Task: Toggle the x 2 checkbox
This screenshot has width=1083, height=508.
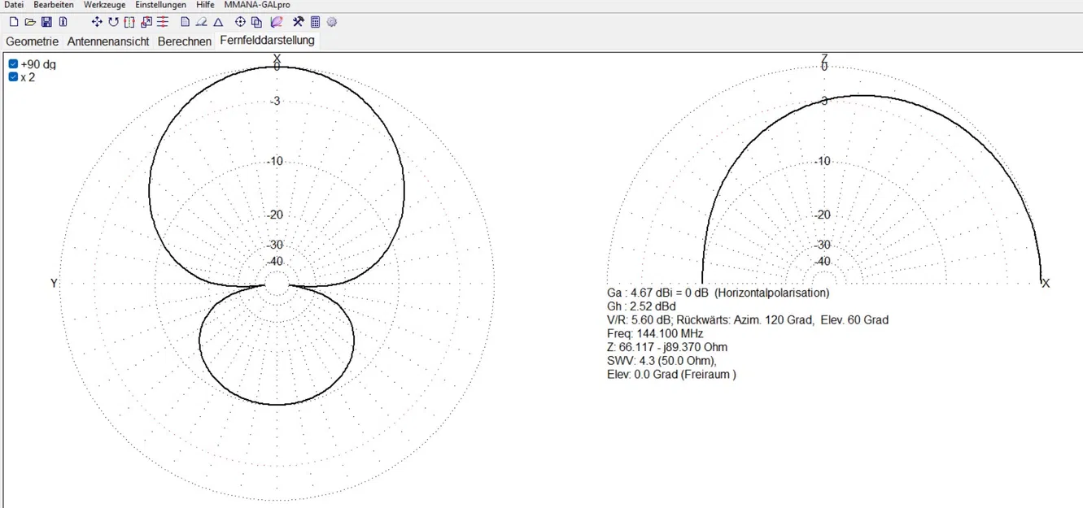Action: 13,77
